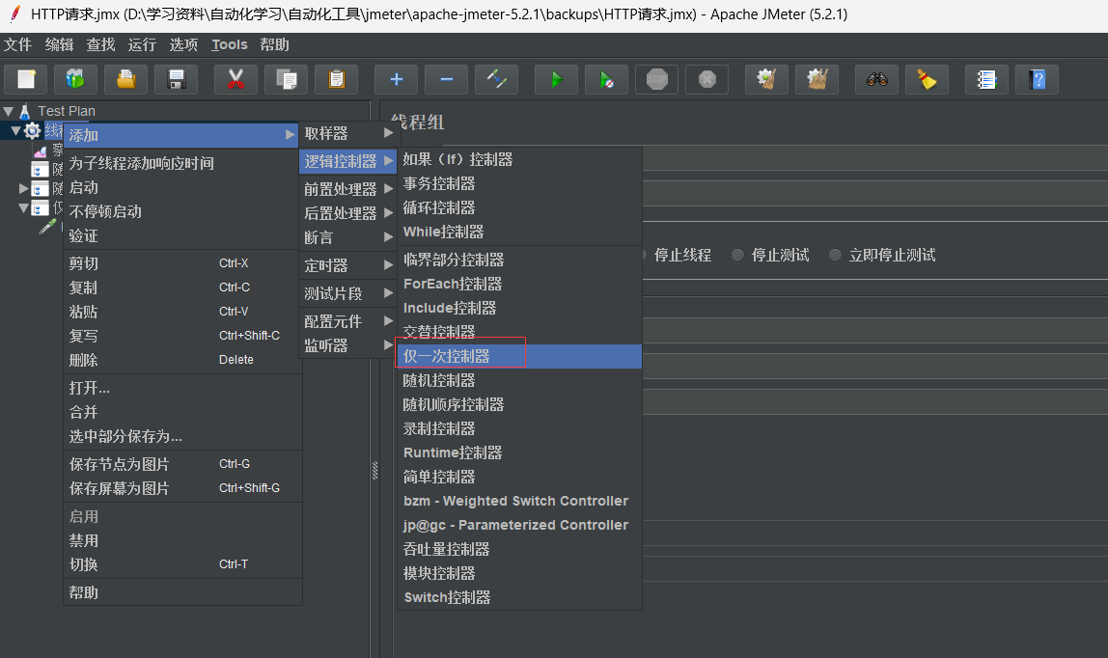This screenshot has height=658, width=1108.
Task: Click 保存节点为图片 context entry
Action: coord(183,464)
